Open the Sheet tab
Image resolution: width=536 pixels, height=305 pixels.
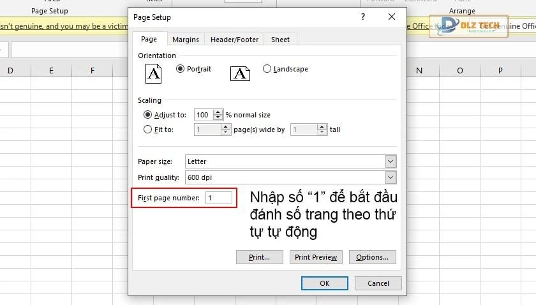pos(280,40)
